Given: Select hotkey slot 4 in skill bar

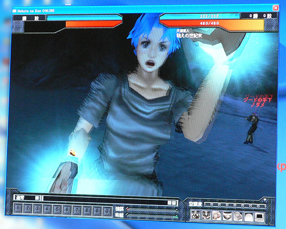Looking at the screenshot, I should pyautogui.click(x=47, y=209).
